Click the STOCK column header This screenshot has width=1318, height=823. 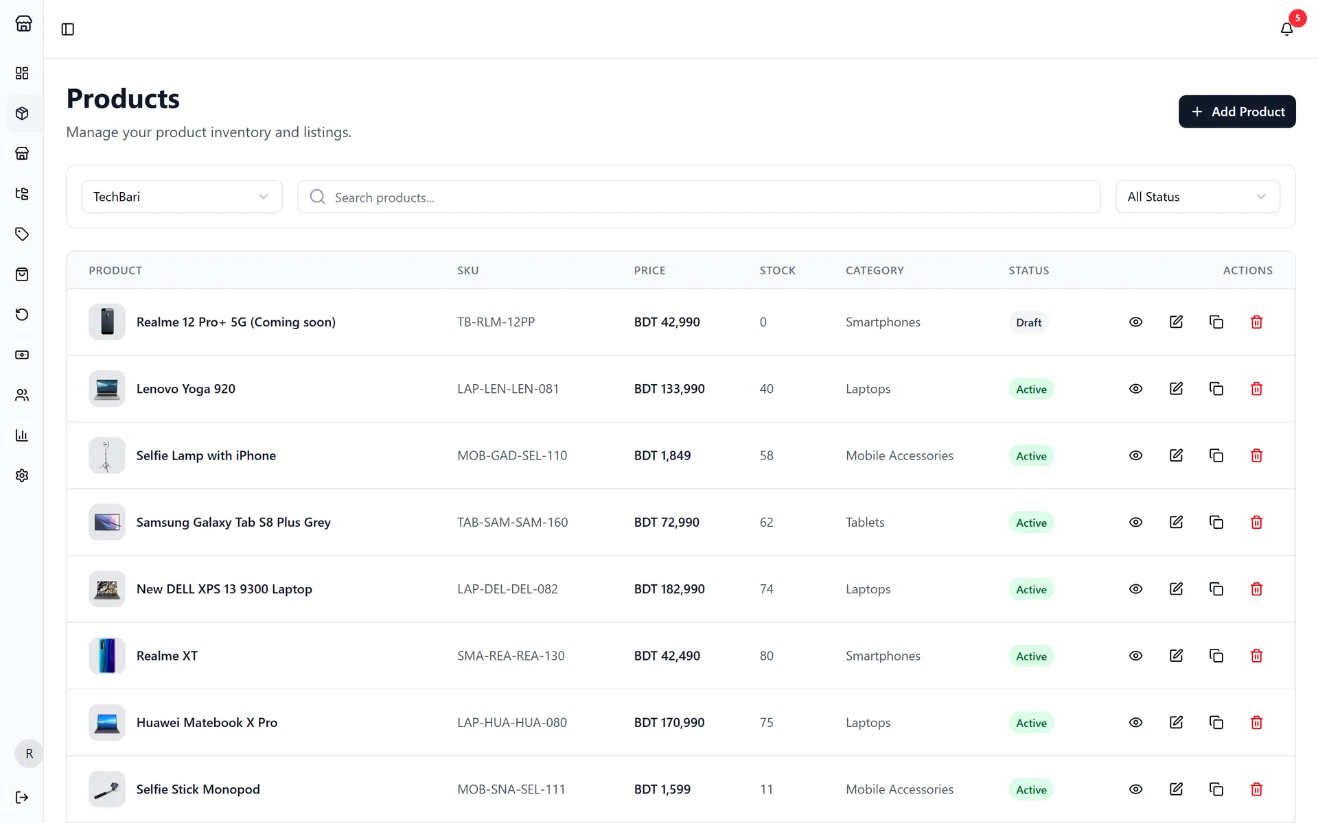[x=777, y=270]
